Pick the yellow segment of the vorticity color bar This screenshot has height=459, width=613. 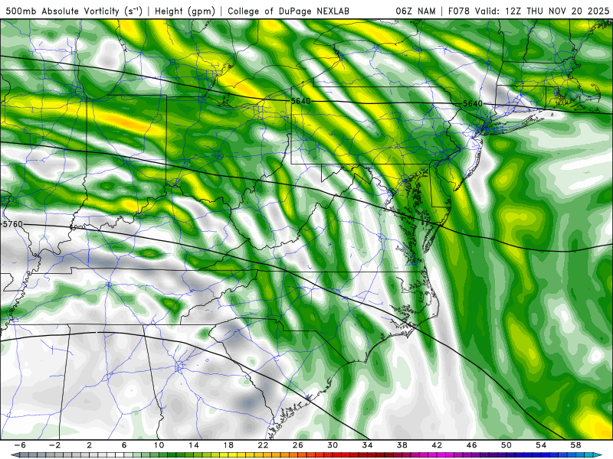233,455
